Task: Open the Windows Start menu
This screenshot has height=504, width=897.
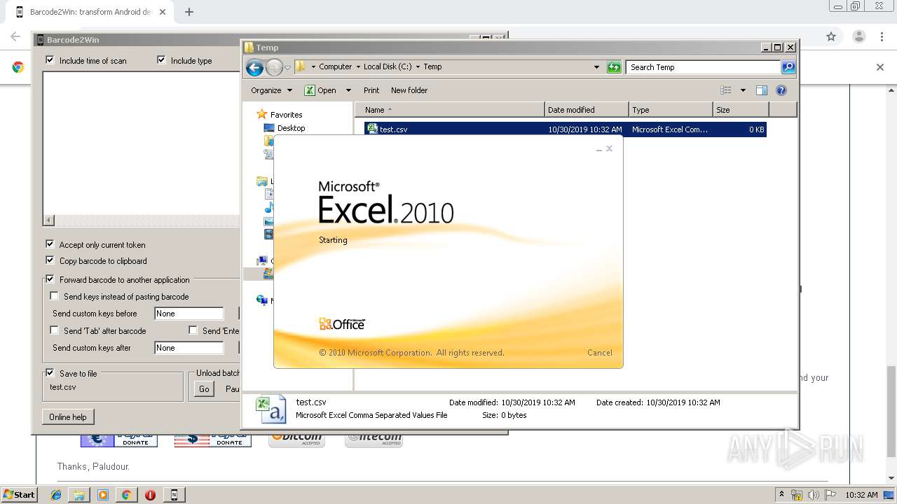Action: pyautogui.click(x=19, y=495)
